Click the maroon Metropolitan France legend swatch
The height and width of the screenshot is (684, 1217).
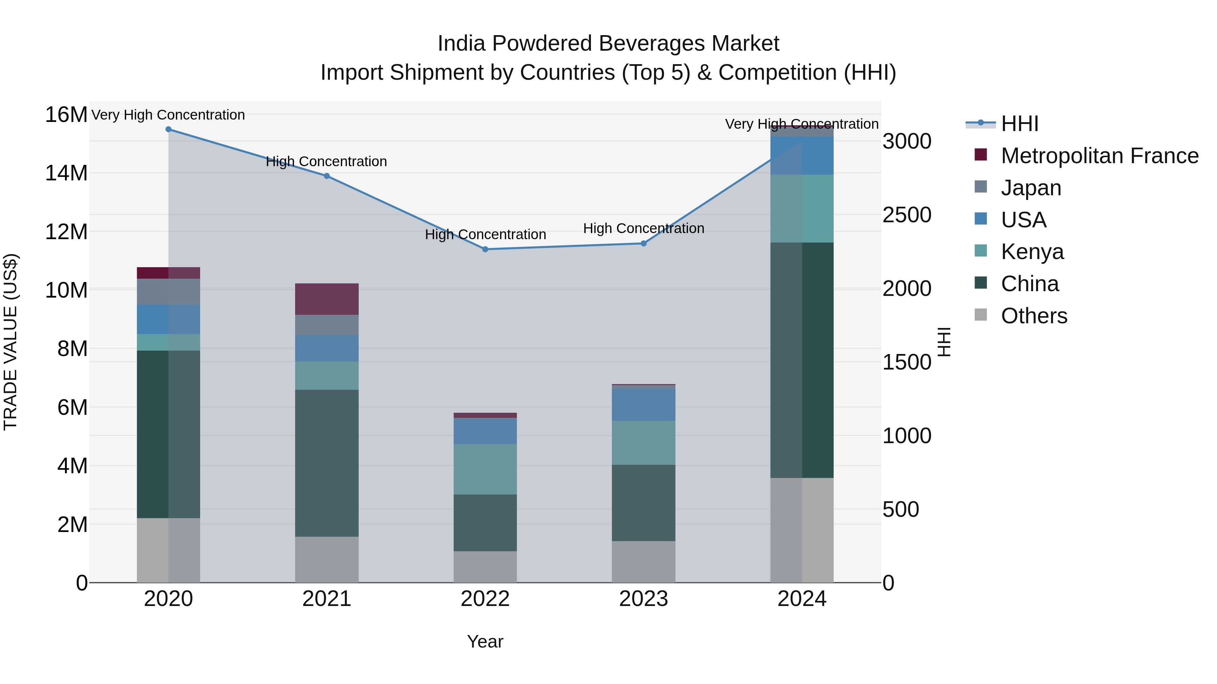(981, 154)
